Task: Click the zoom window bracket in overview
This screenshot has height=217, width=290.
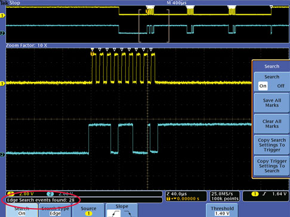Action: point(154,26)
